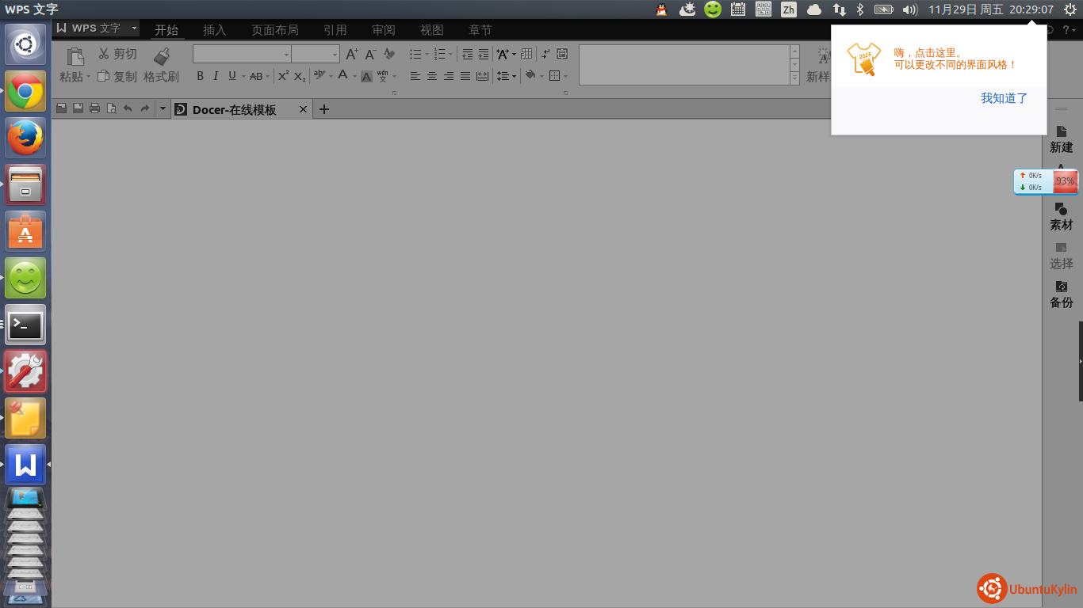Screen dimensions: 1083x608
Task: Click the plus button to add new tab
Action: click(x=323, y=109)
